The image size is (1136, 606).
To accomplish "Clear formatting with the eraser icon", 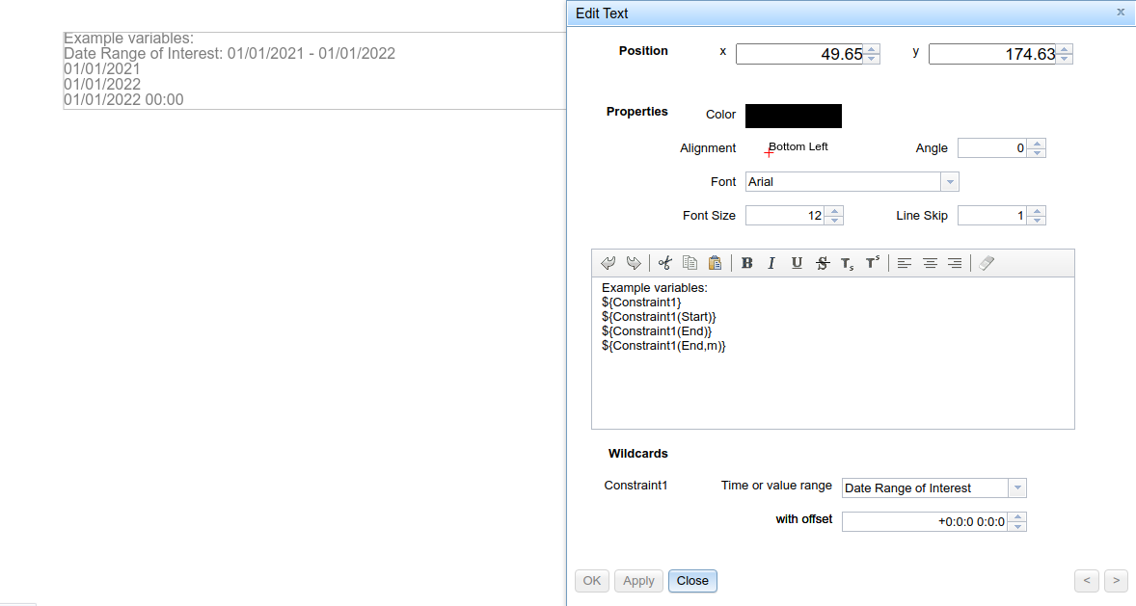I will (x=986, y=262).
